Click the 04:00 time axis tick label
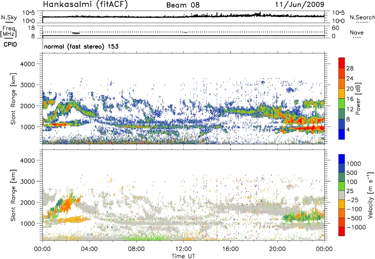This screenshot has width=375, height=259. click(89, 249)
